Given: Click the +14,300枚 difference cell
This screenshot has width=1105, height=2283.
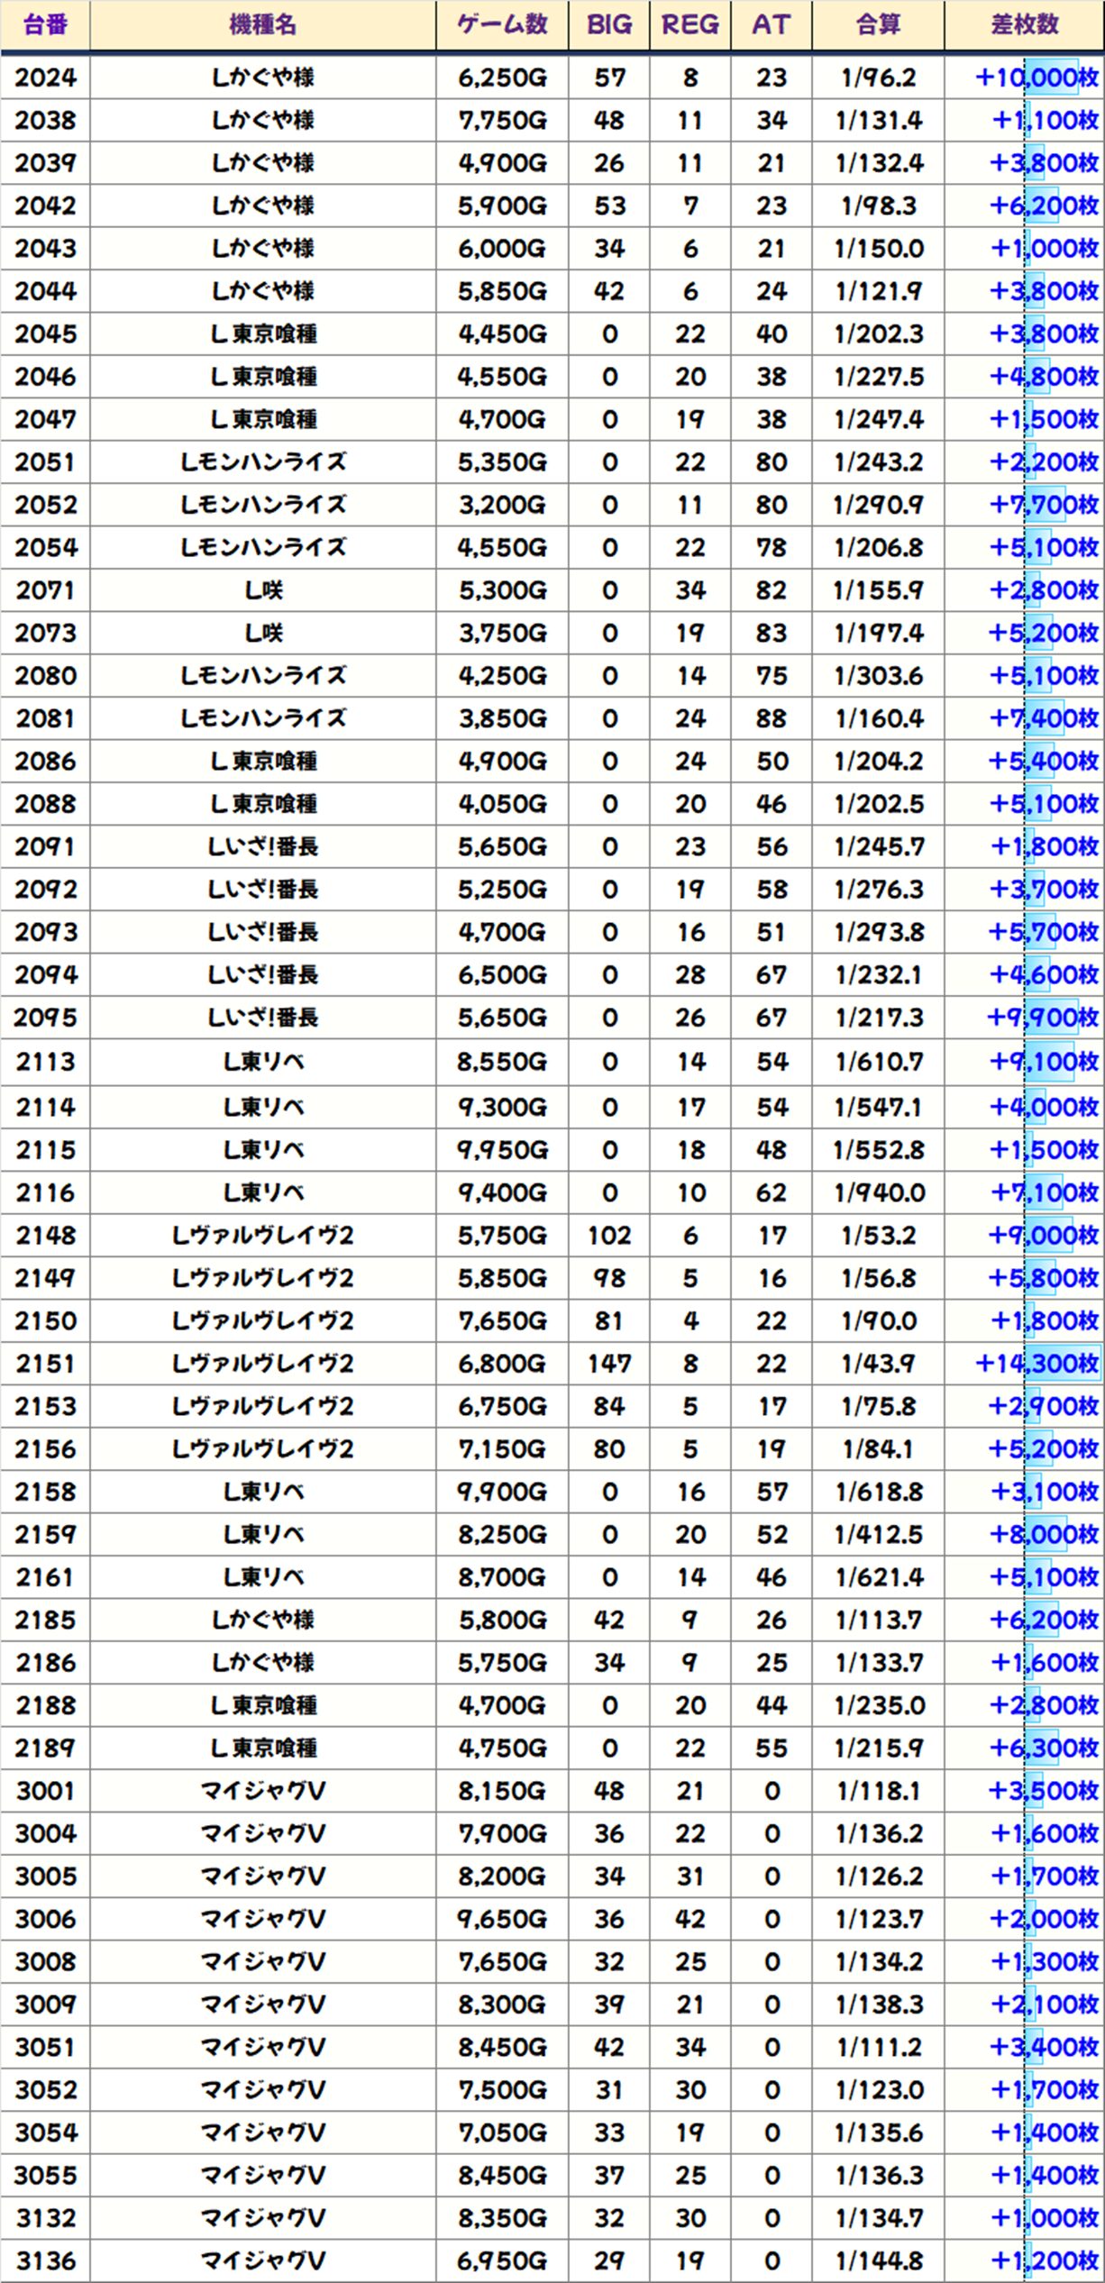Looking at the screenshot, I should click(x=1037, y=1364).
